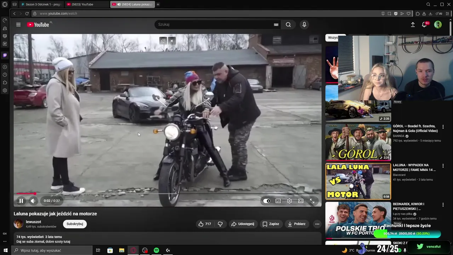
Task: Open browser downloads icon
Action: (430, 13)
